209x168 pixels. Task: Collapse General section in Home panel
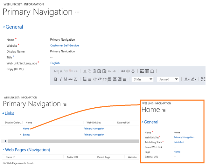[142, 122]
